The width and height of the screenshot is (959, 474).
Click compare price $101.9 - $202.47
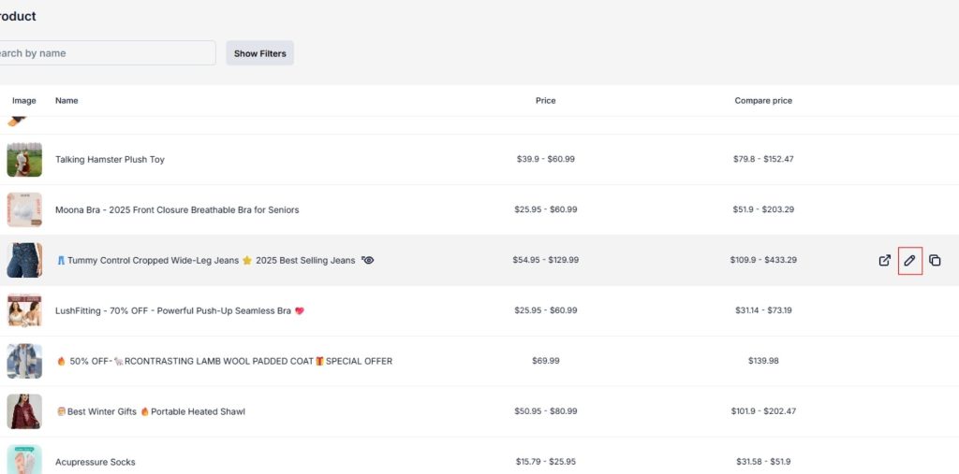763,411
